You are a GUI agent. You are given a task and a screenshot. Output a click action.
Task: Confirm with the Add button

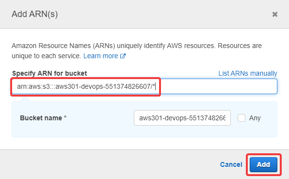click(x=264, y=164)
